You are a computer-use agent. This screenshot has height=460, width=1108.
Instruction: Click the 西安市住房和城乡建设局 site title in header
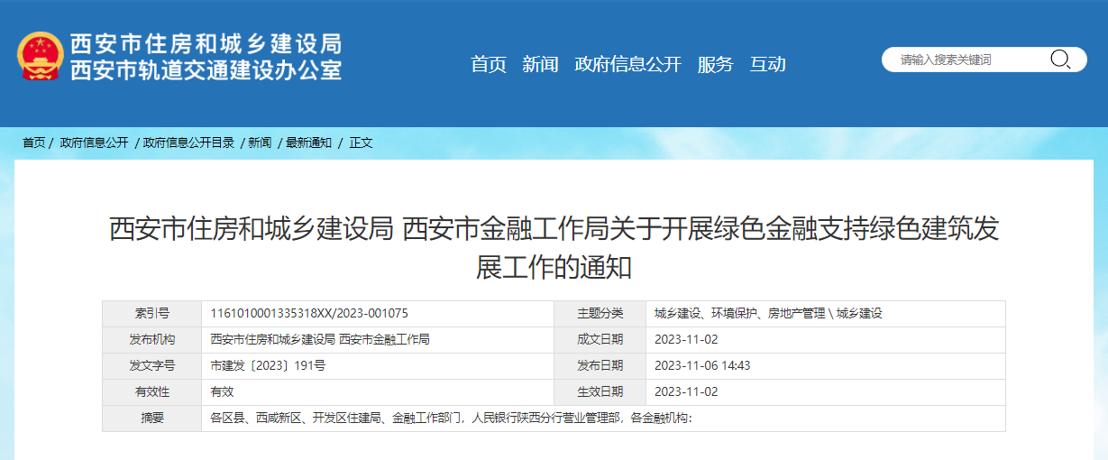click(206, 43)
